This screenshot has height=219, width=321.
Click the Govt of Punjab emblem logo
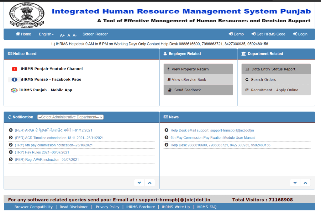tap(27, 15)
